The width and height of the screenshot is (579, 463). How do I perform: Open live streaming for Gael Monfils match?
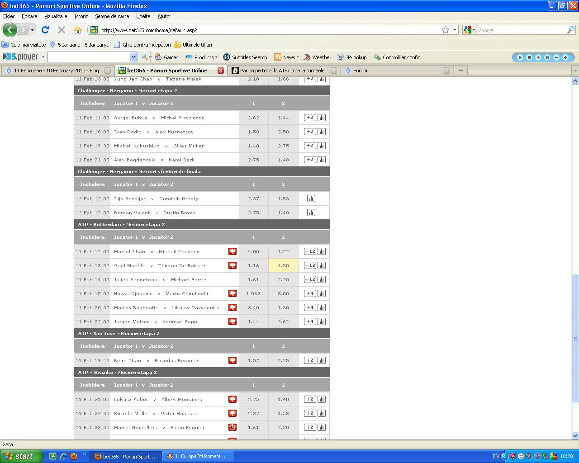(x=233, y=265)
